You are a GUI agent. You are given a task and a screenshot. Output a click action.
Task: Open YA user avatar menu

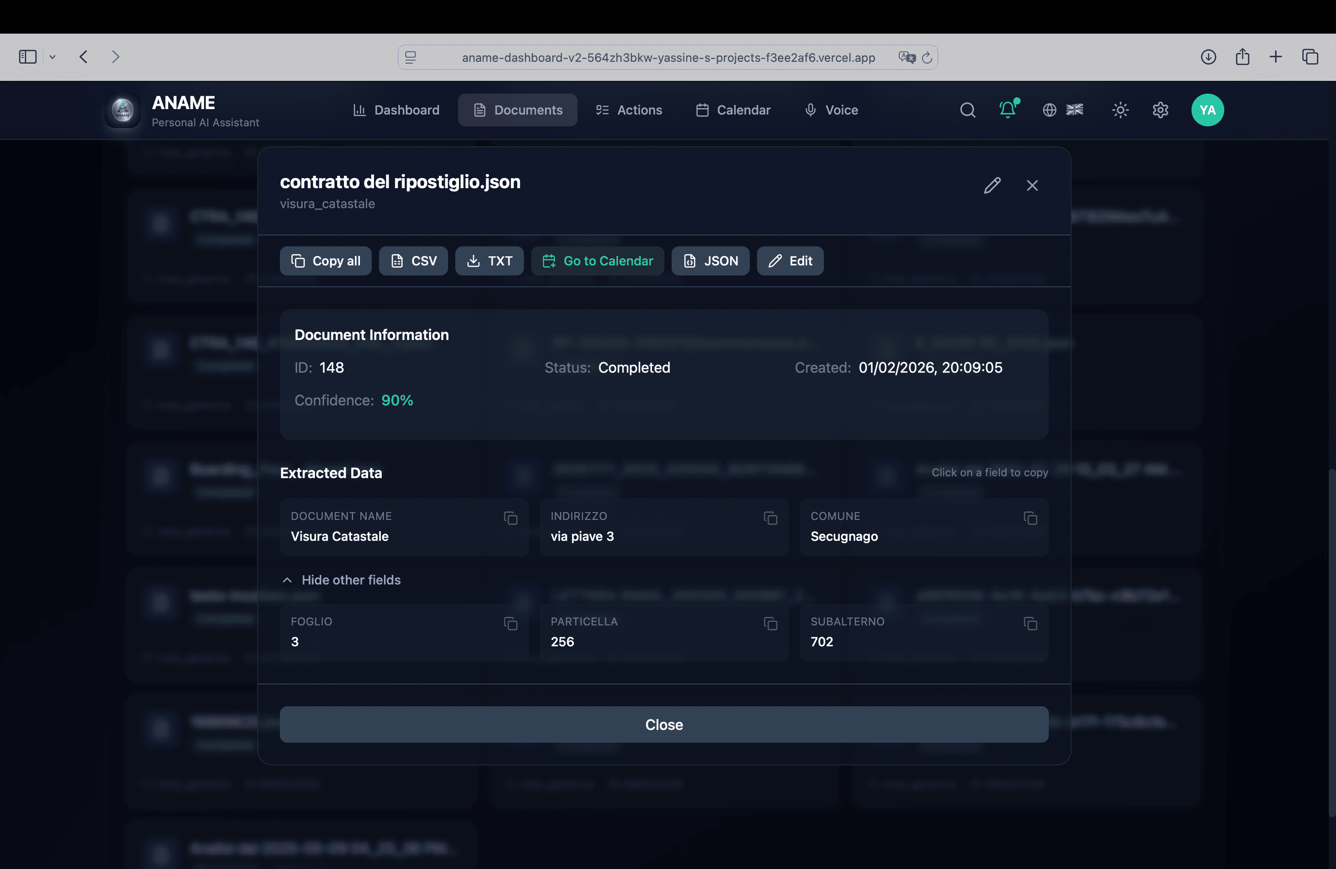[x=1207, y=110]
